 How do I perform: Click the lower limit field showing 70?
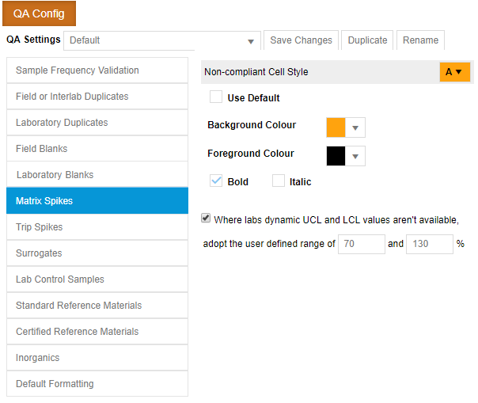click(x=361, y=244)
